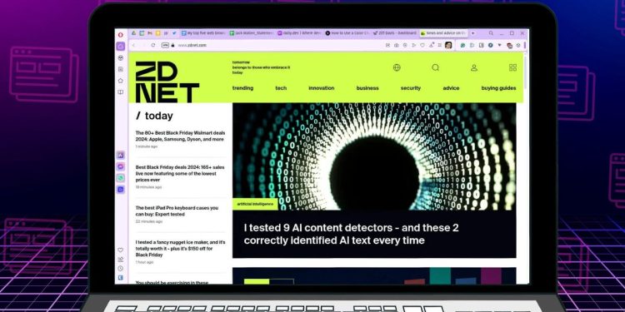Open 'Best Black Friday deals 2024' article
Viewport: 625px width, 312px height.
click(x=180, y=174)
